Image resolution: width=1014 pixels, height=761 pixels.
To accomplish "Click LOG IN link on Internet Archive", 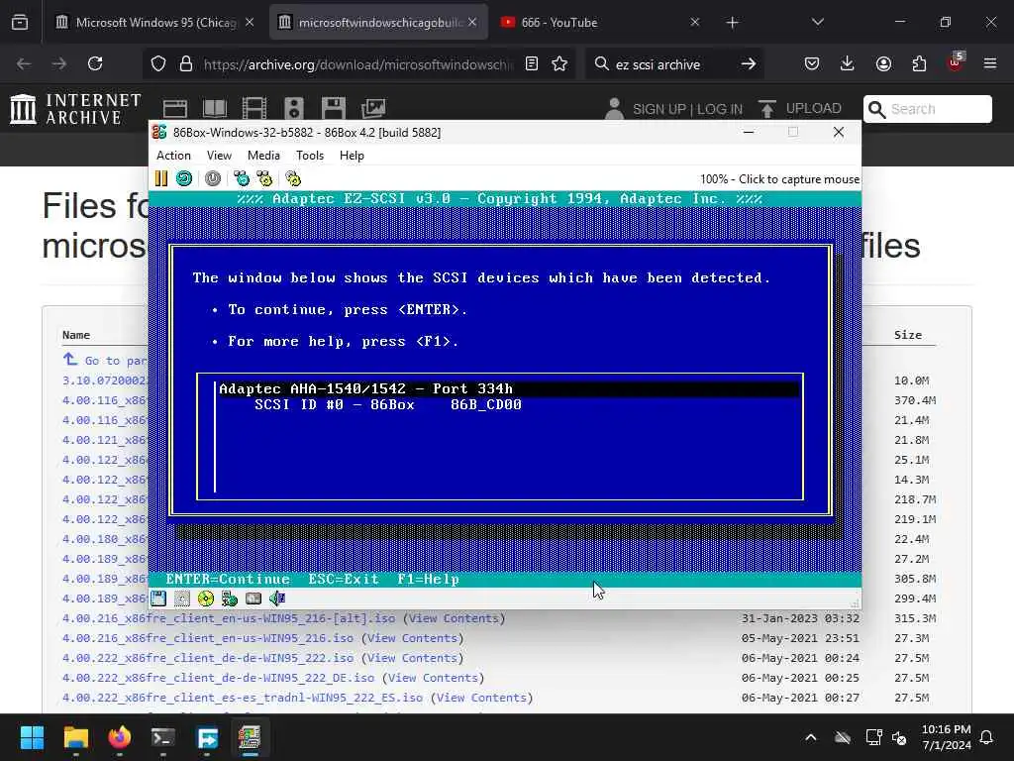I will 720,109.
